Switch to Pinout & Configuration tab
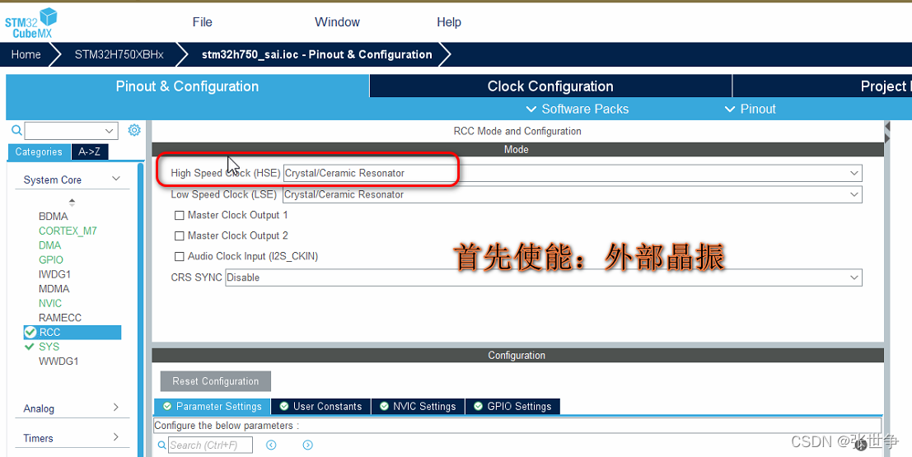 [187, 86]
